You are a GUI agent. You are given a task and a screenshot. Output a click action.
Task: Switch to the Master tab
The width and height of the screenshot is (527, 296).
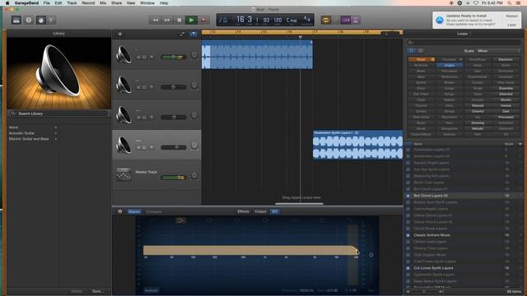(134, 212)
